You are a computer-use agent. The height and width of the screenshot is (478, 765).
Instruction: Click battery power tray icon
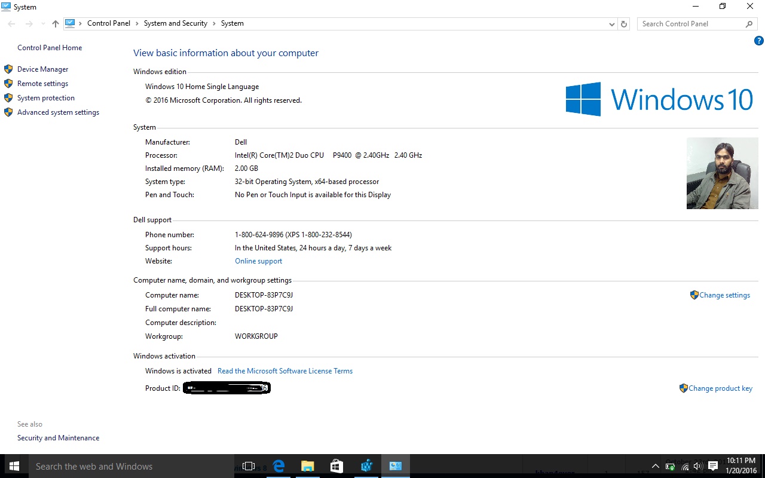[670, 467]
